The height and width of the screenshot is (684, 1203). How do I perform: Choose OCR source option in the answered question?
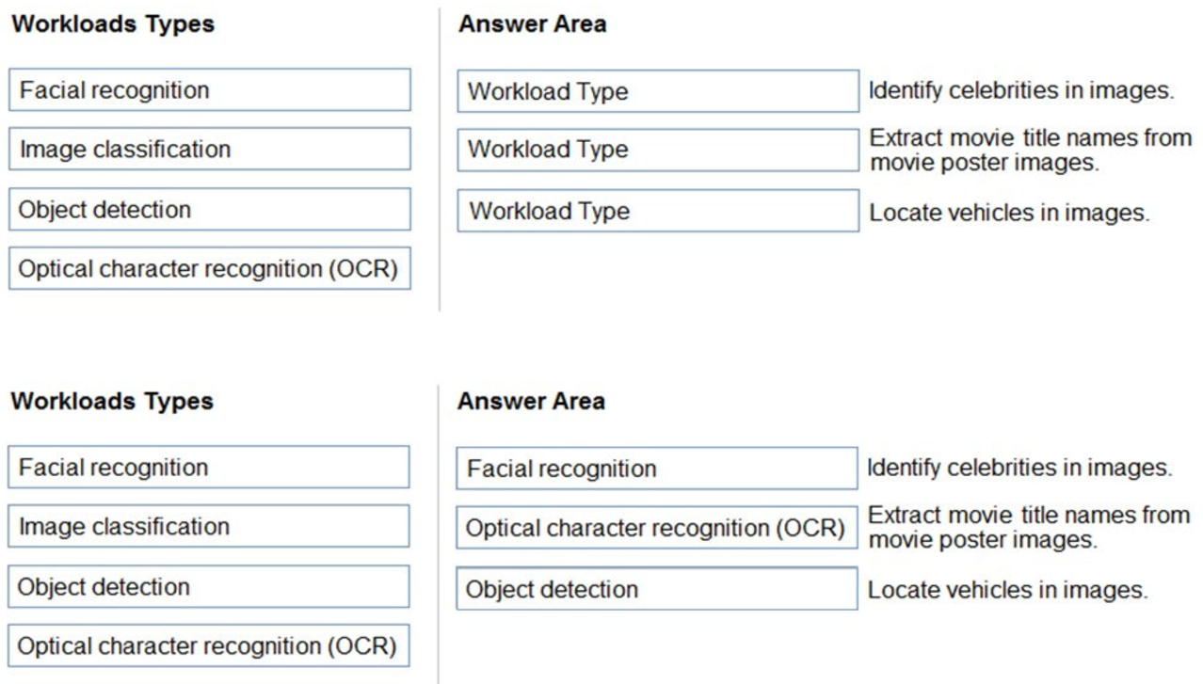[x=209, y=646]
